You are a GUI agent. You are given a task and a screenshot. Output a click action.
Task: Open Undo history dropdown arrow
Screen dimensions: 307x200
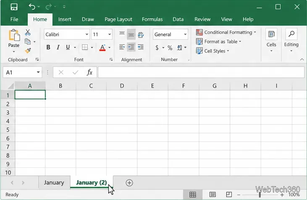[39, 7]
